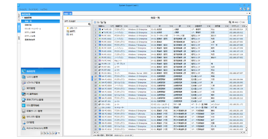Open the ファイル(F) menu
Viewport: 268px width, 139px height.
click(x=23, y=9)
